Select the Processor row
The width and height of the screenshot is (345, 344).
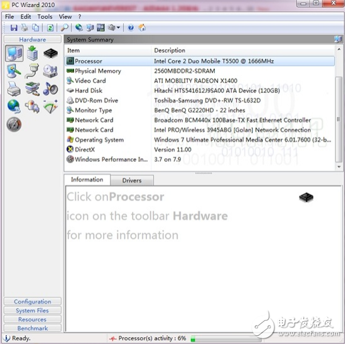pos(200,61)
